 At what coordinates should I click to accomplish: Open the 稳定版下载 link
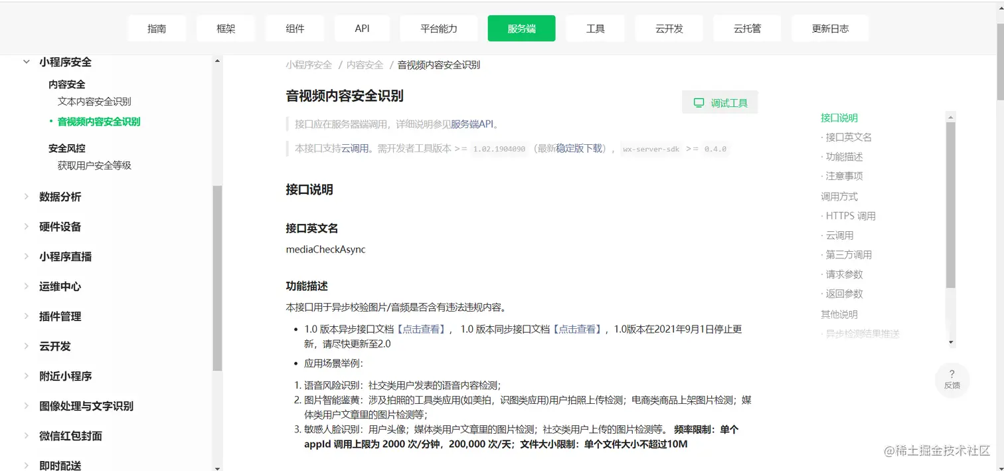tap(579, 149)
